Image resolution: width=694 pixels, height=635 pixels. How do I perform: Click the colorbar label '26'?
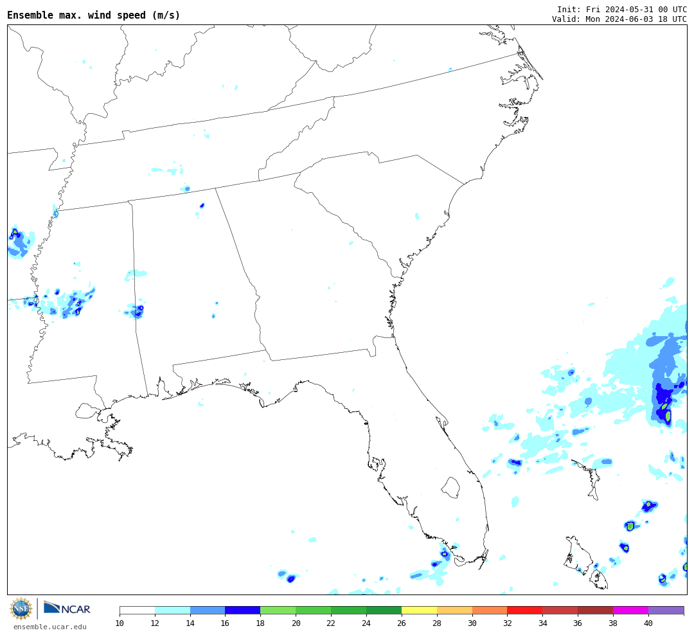tap(402, 623)
